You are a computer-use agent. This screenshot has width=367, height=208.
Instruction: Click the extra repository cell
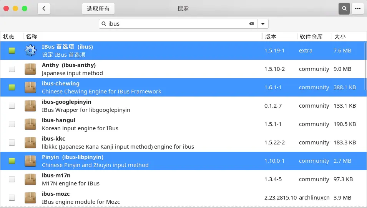306,51
